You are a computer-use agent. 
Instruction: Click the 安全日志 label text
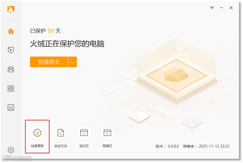point(61,146)
